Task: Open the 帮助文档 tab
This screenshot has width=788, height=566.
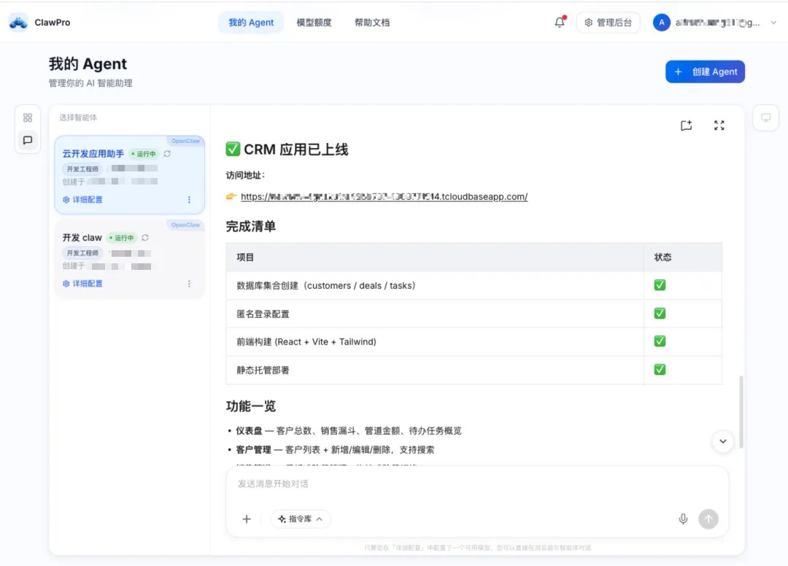Action: click(372, 23)
